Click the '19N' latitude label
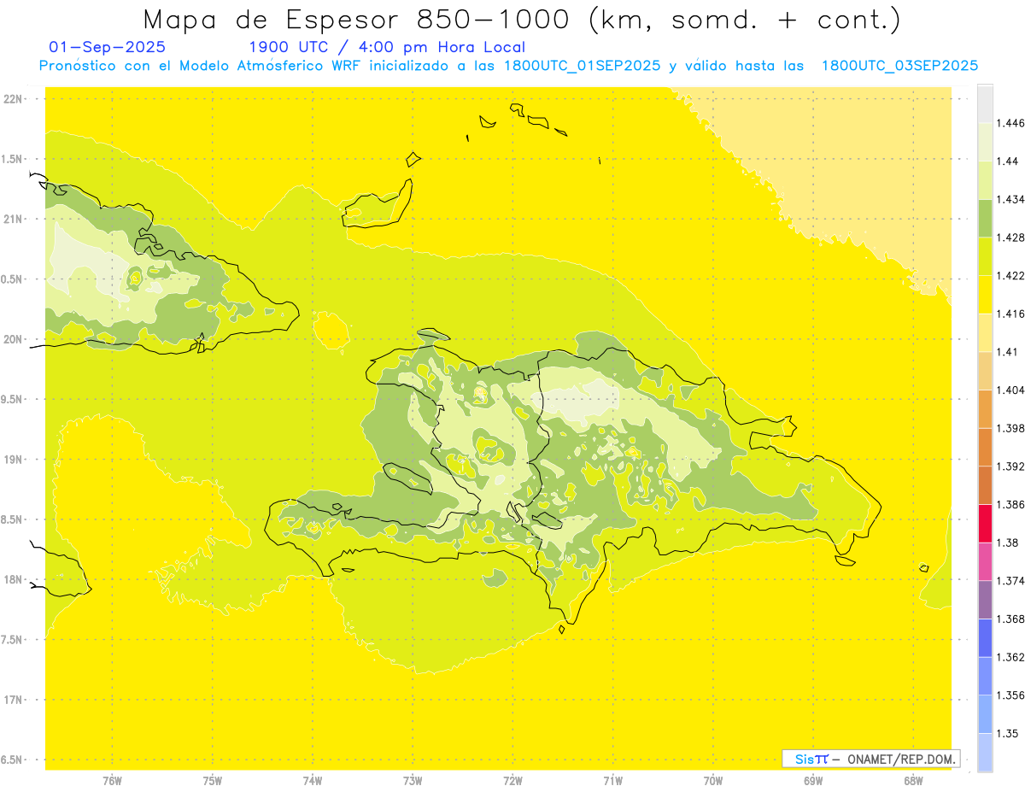The height and width of the screenshot is (792, 1025). (12, 459)
